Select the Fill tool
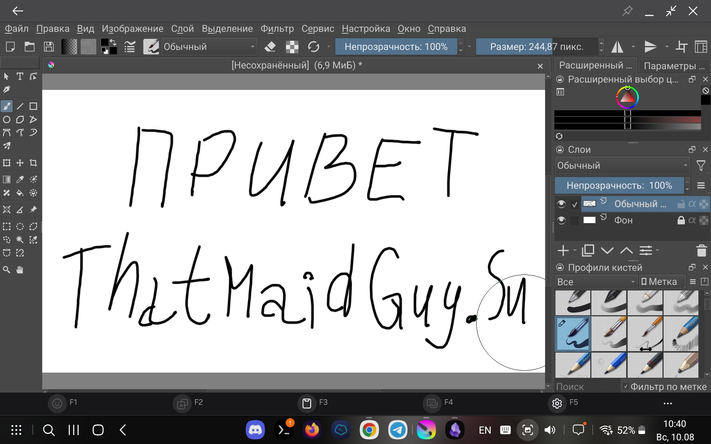This screenshot has width=711, height=444. coord(20,193)
